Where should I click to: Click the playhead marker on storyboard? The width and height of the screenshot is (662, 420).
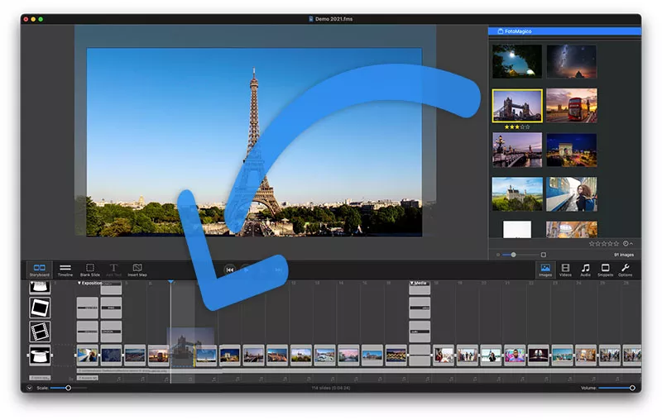pyautogui.click(x=171, y=282)
